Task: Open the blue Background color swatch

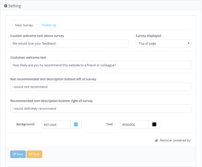Action: (76, 125)
